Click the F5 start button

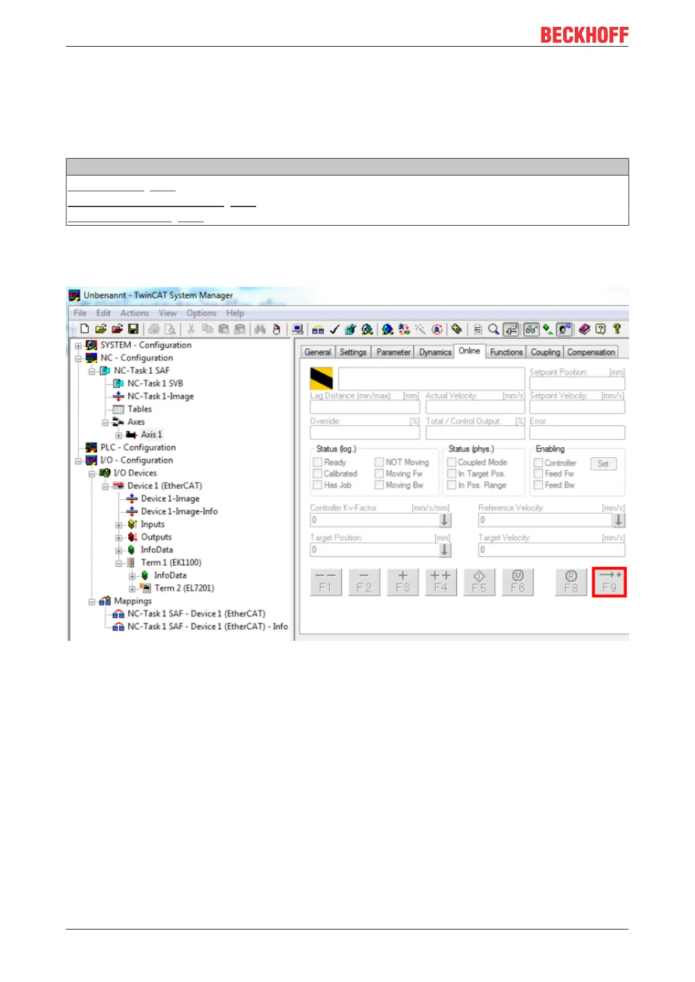(x=479, y=582)
